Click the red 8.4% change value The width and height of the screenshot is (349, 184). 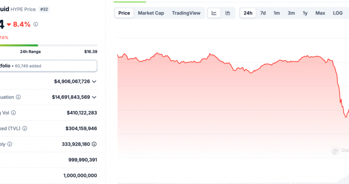(x=22, y=24)
